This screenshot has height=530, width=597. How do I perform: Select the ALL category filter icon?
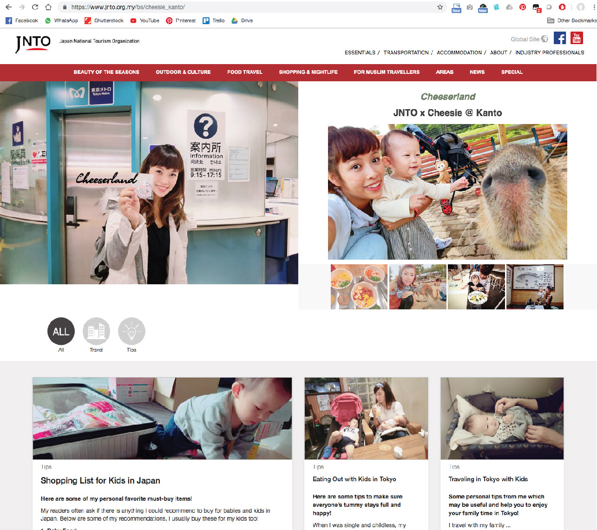[x=61, y=331]
